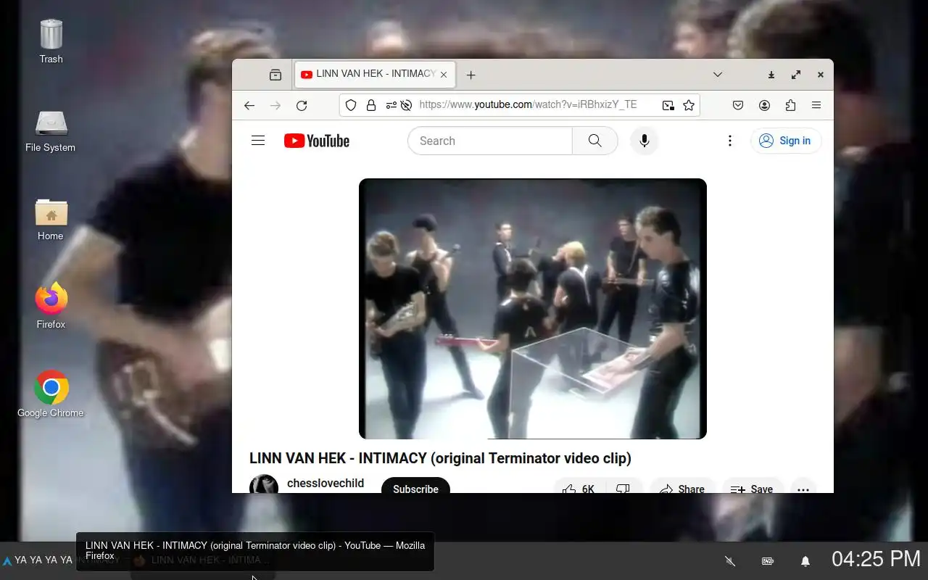View site security padlock information
The height and width of the screenshot is (580, 928).
pyautogui.click(x=371, y=105)
